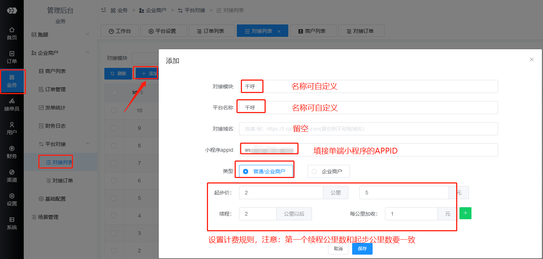Screen dimensions: 543x259
Task: Toggle the select-all checkbox in table header
Action: point(114,93)
